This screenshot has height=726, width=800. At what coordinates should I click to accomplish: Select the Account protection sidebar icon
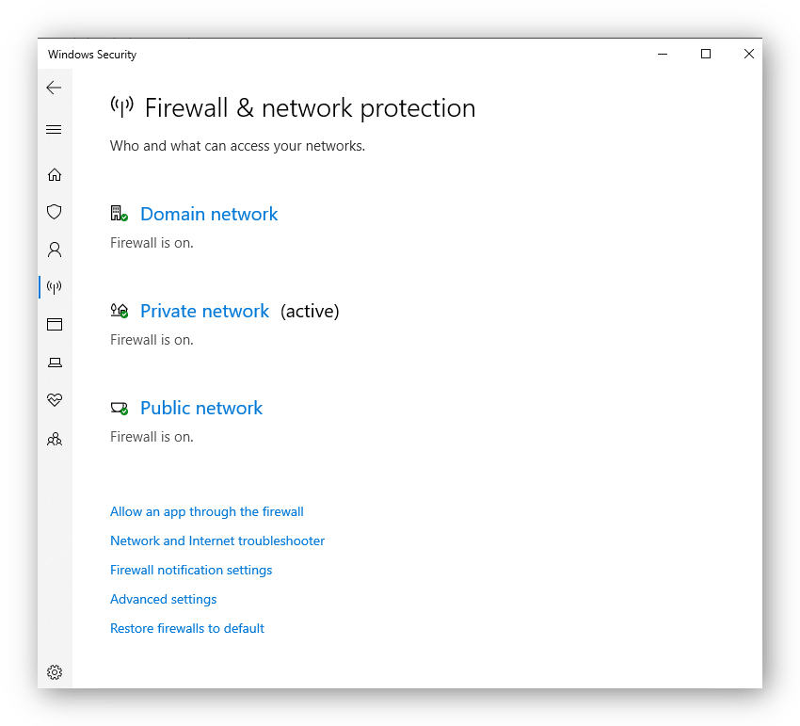tap(54, 250)
